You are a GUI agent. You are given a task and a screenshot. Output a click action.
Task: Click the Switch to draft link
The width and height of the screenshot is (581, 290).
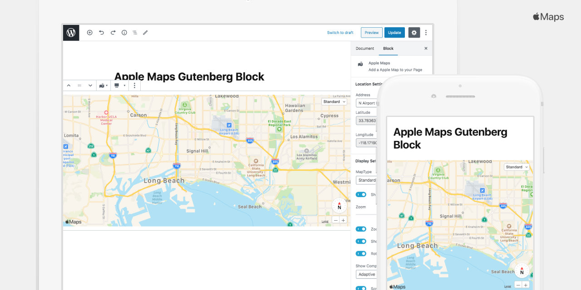pos(340,33)
